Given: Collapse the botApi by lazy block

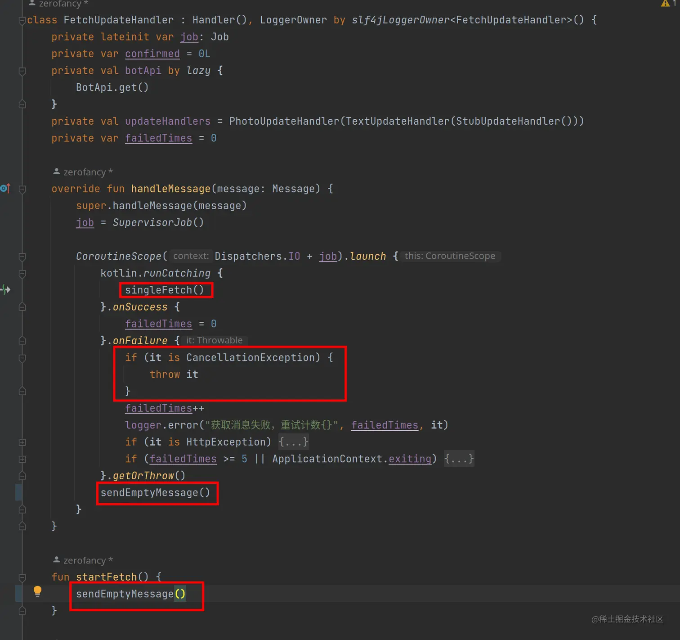Looking at the screenshot, I should point(22,71).
